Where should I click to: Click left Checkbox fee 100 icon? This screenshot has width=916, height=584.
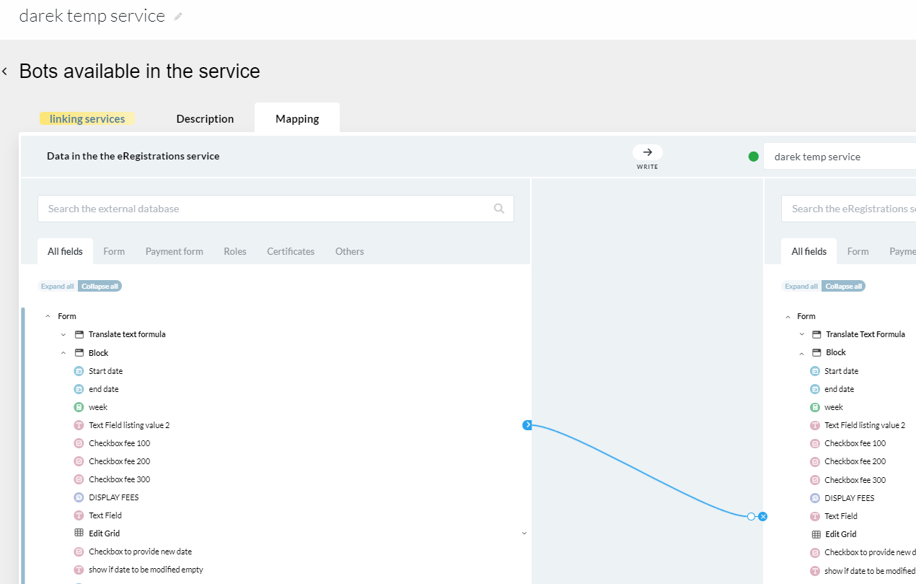pyautogui.click(x=79, y=443)
